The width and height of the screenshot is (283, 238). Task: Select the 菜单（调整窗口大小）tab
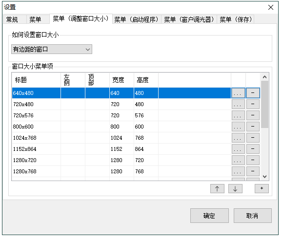tap(81, 18)
